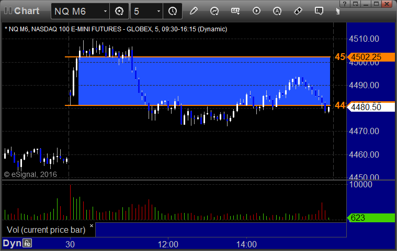Open the symbol settings gear menu
Screen dimensions: 397x251
pyautogui.click(x=119, y=11)
